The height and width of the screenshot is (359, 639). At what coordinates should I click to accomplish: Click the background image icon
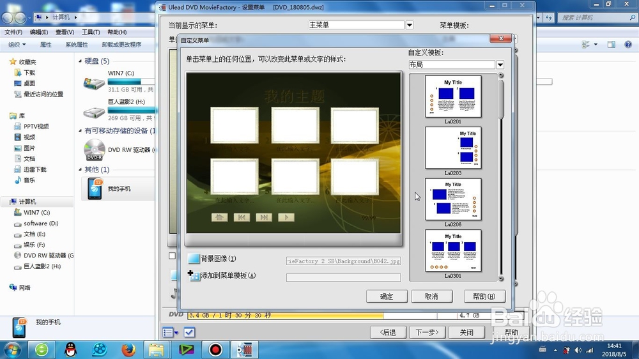pos(193,258)
